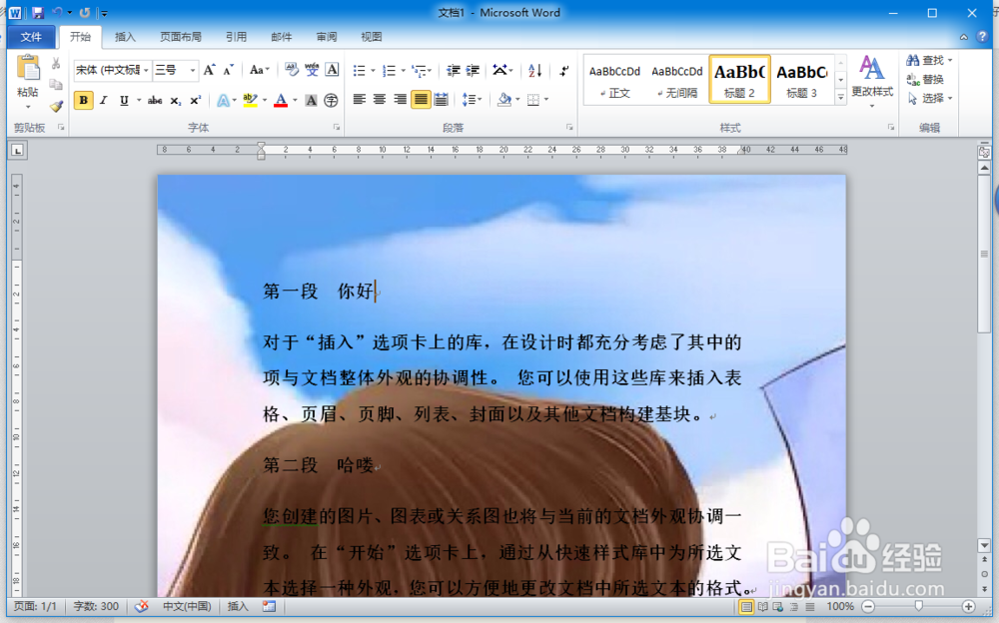Click the redo icon in quick access toolbar
The image size is (999, 623).
84,12
